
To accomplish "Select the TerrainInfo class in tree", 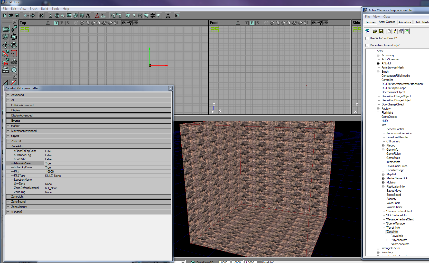I will pyautogui.click(x=393, y=228).
